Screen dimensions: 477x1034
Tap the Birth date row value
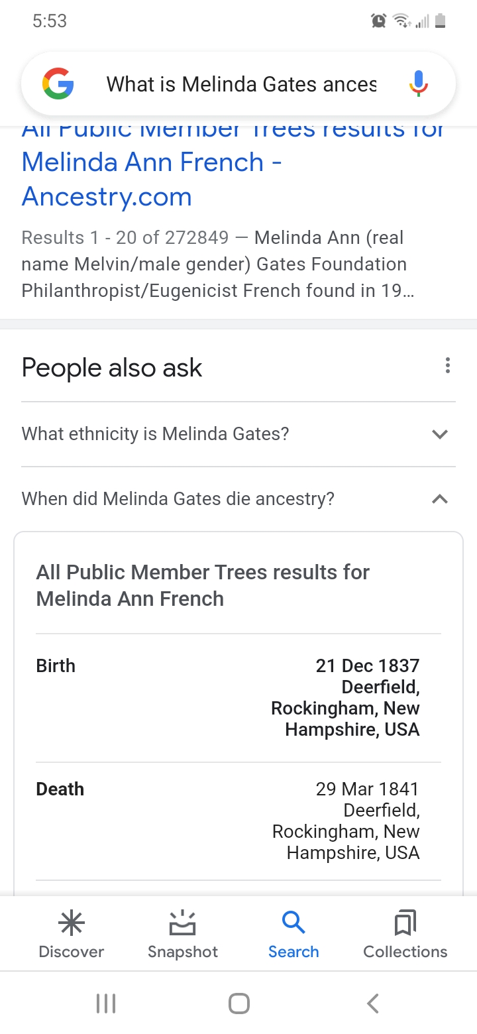(x=367, y=665)
